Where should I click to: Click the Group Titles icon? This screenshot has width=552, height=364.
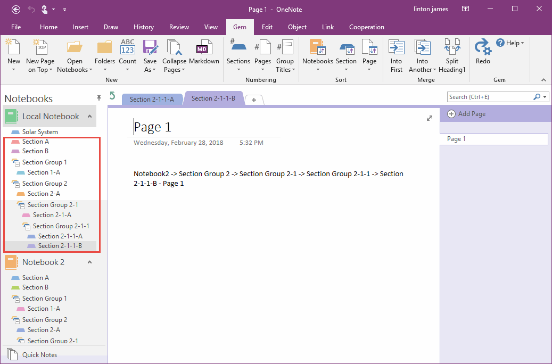coord(285,47)
